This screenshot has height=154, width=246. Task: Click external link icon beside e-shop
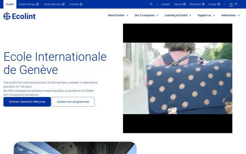pos(219,4)
